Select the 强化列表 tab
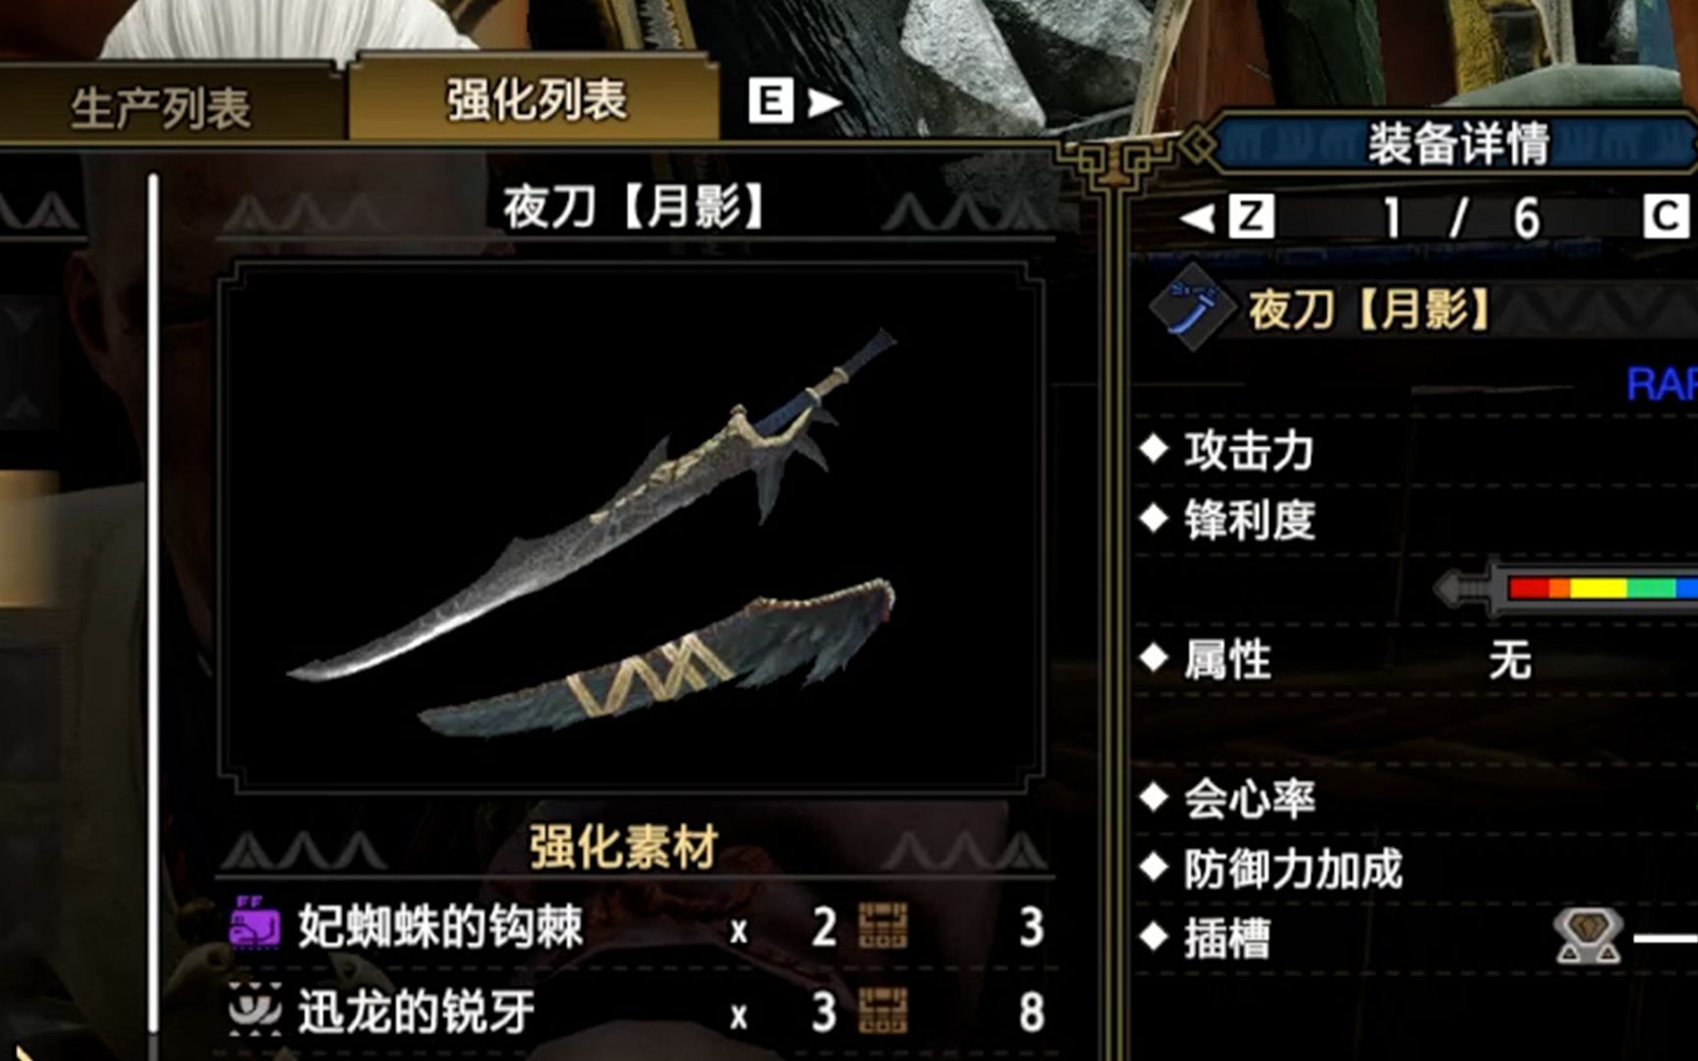 click(x=536, y=99)
